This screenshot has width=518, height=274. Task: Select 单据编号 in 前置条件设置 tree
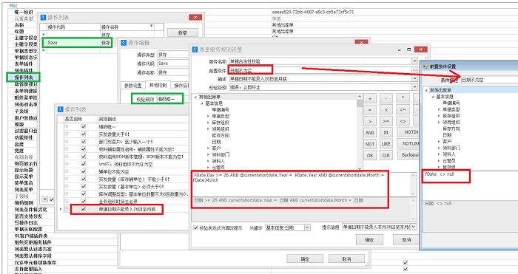[451, 103]
